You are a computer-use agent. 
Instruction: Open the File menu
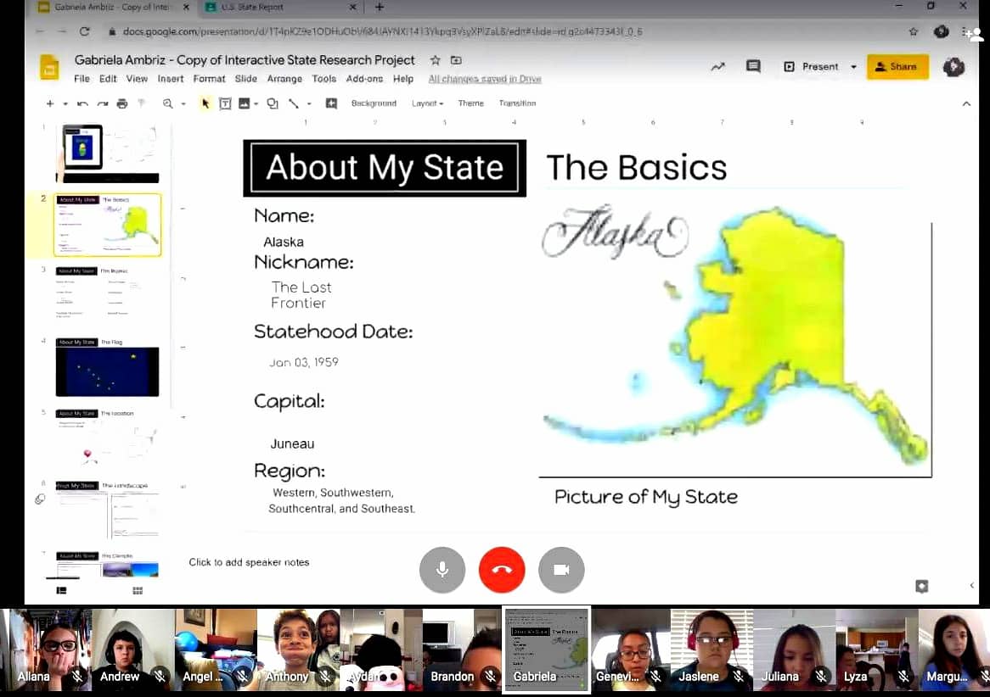point(82,79)
